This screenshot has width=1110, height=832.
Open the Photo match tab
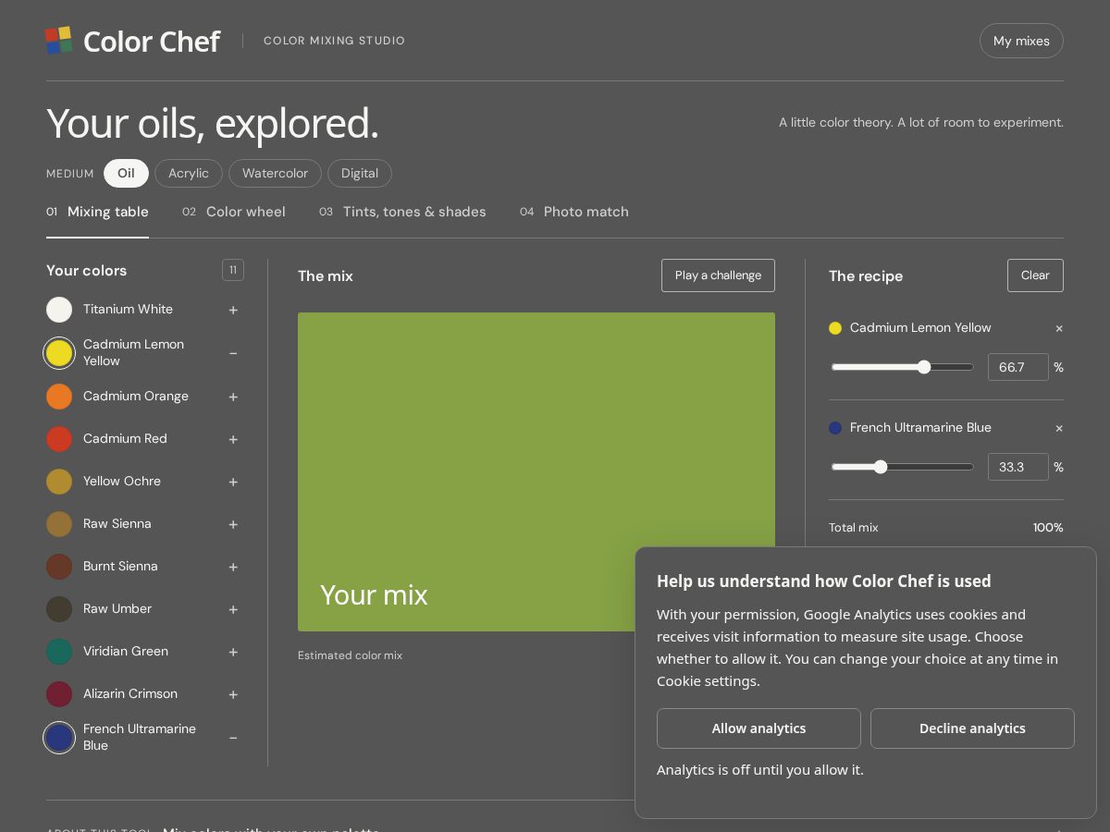574,212
